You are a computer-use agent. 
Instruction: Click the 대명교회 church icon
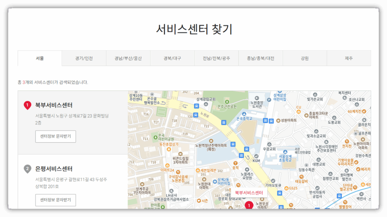(x=319, y=160)
